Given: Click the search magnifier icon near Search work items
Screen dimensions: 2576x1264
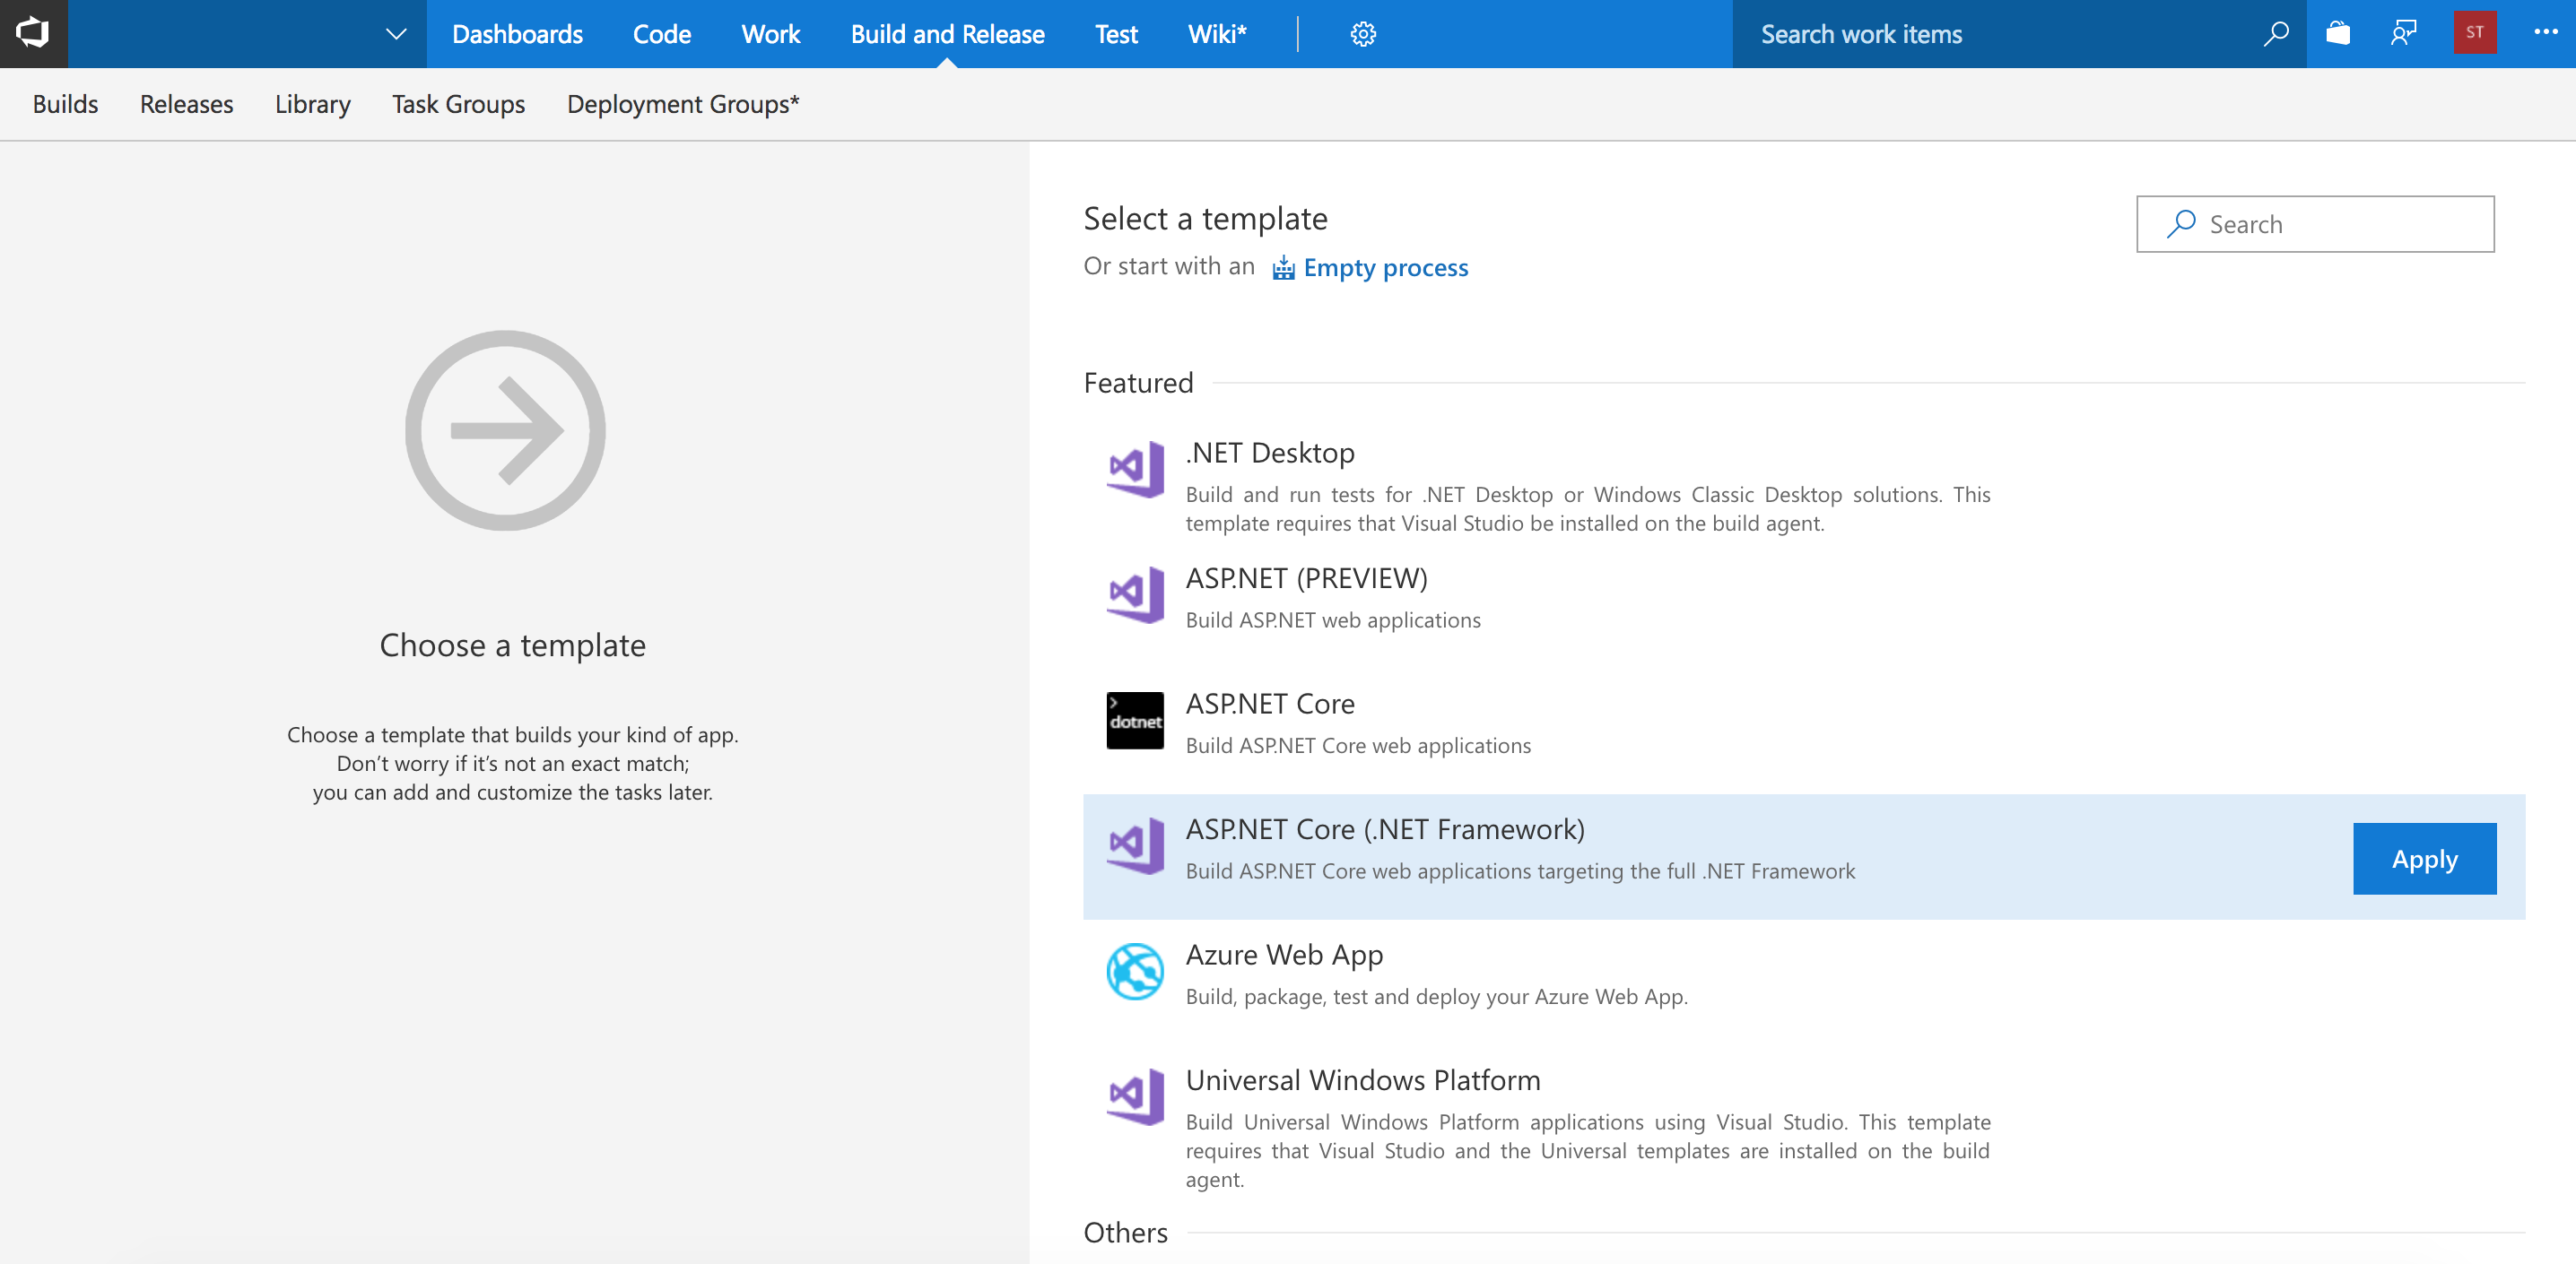Looking at the screenshot, I should click(2276, 33).
